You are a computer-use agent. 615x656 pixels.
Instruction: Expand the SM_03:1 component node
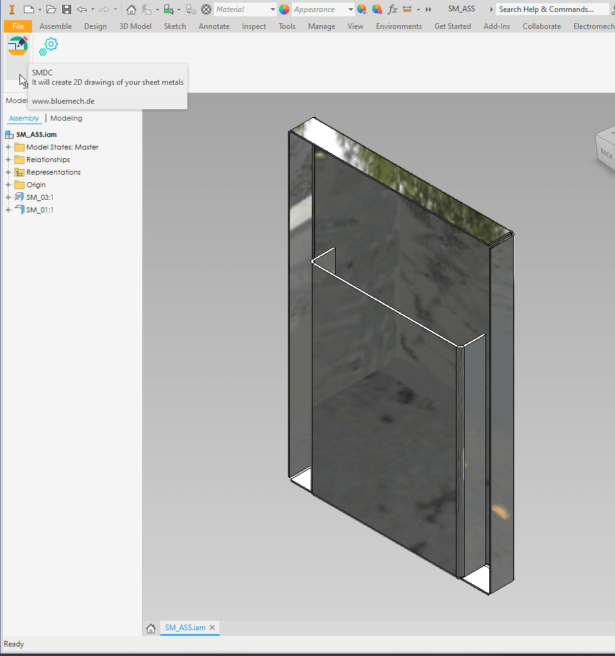click(8, 197)
